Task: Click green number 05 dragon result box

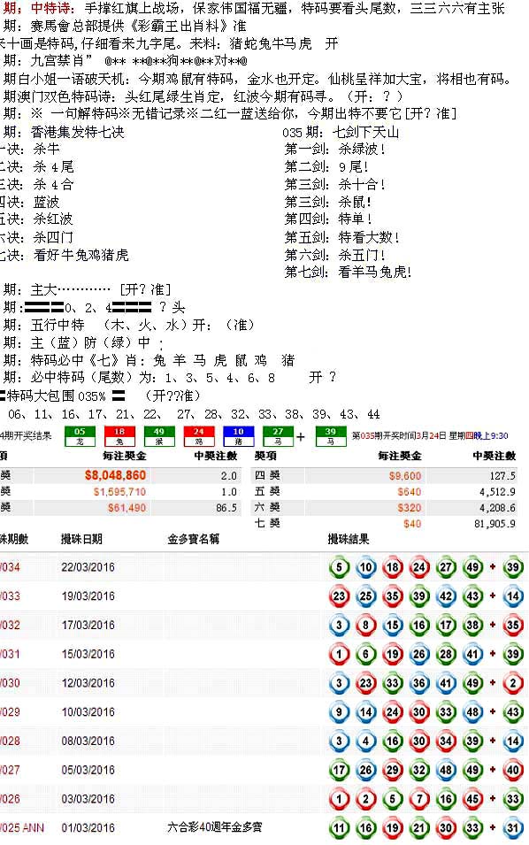Action: pos(80,436)
